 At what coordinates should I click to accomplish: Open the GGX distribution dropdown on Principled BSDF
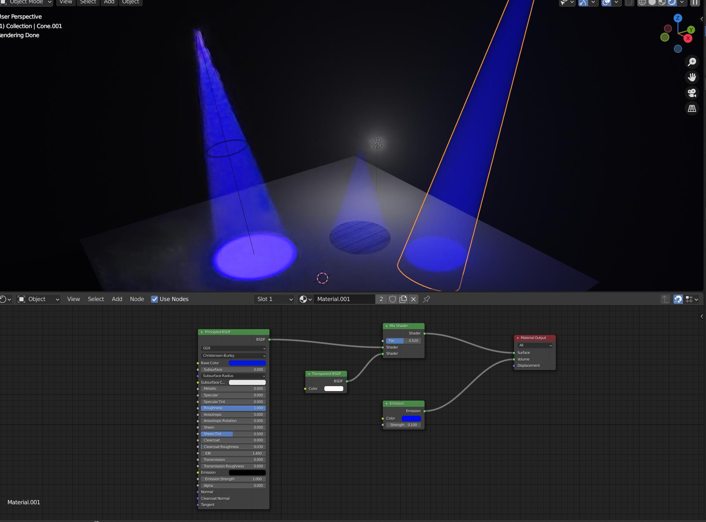coord(233,348)
